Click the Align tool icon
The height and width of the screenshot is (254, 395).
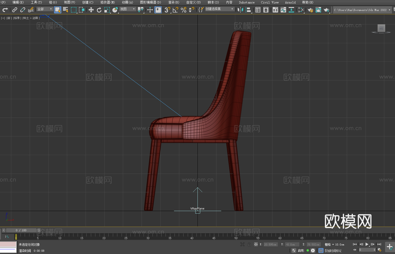coord(248,10)
